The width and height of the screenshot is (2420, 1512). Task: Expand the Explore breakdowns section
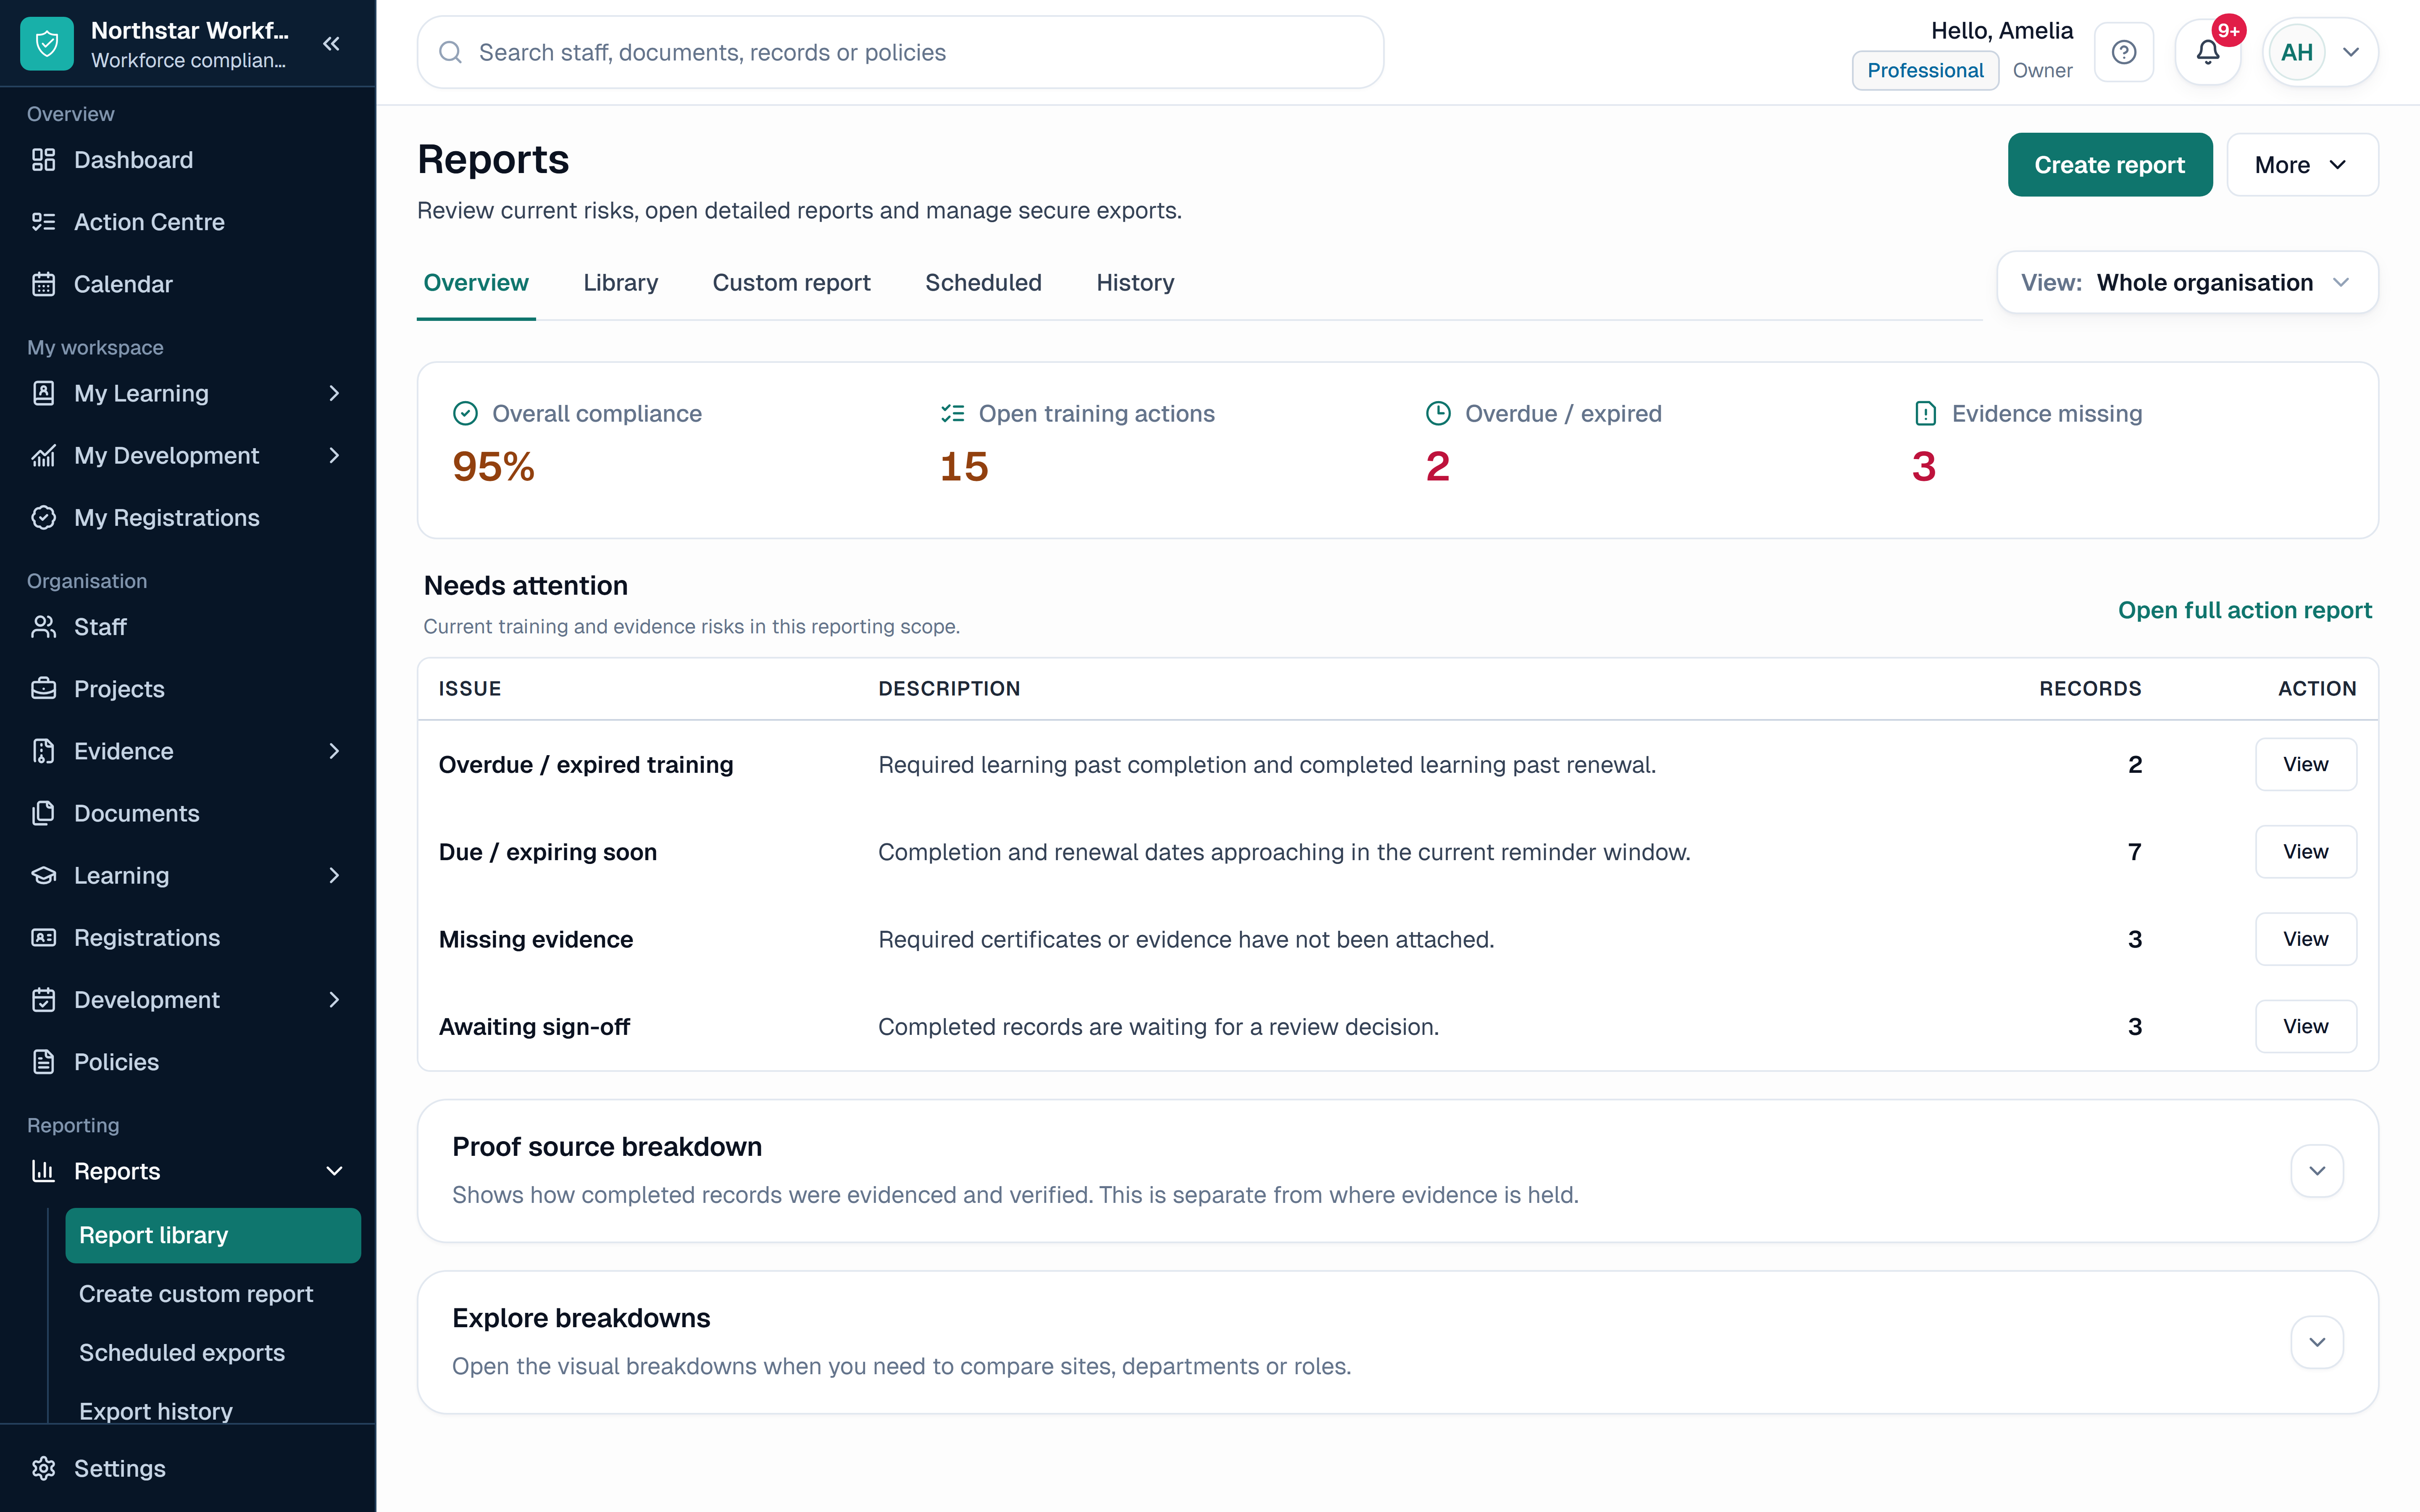(x=2317, y=1342)
